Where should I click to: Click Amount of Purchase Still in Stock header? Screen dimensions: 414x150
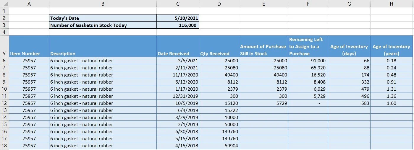tap(263, 46)
